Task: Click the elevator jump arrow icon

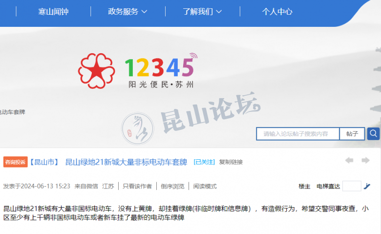Action: 367,186
